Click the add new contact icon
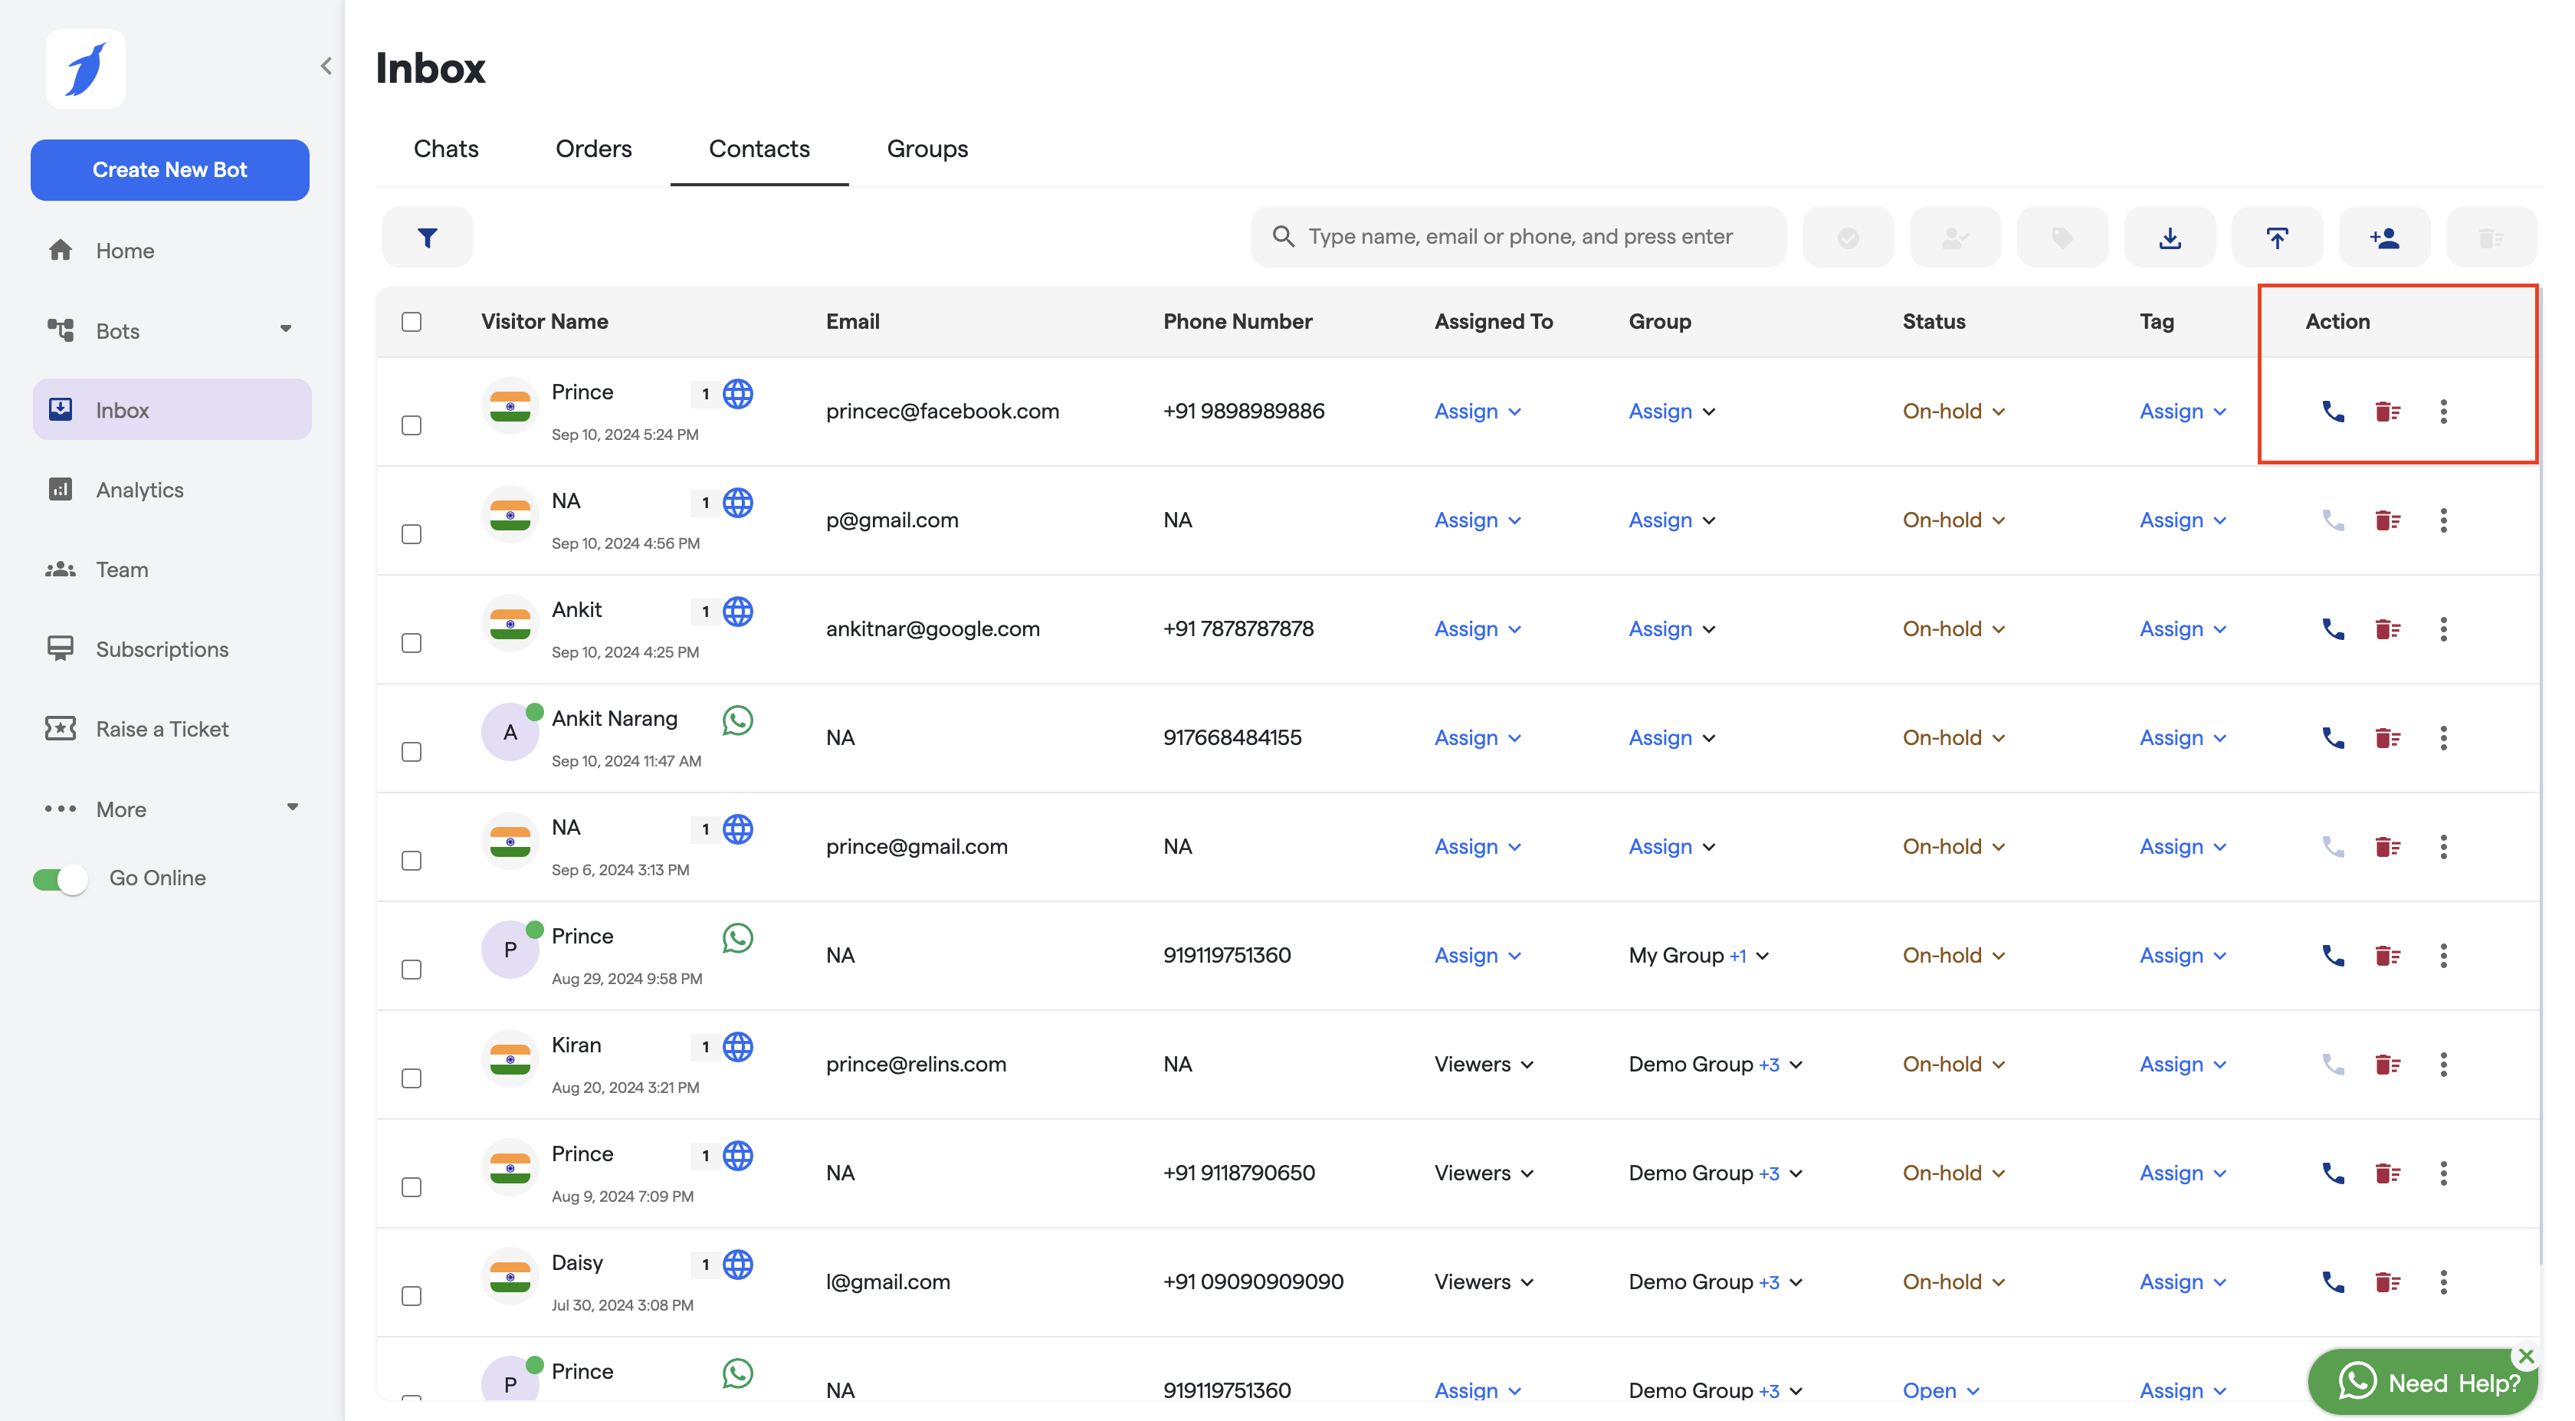 (2384, 237)
